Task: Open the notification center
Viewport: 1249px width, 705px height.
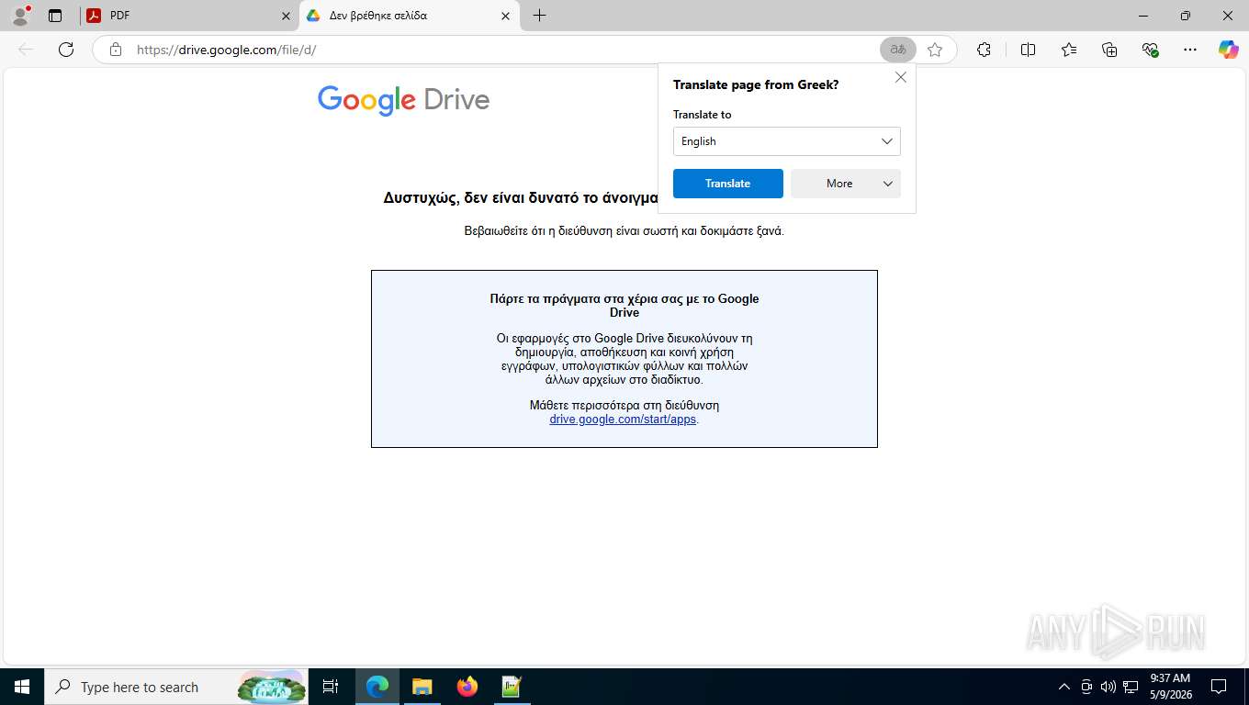Action: pyautogui.click(x=1219, y=687)
